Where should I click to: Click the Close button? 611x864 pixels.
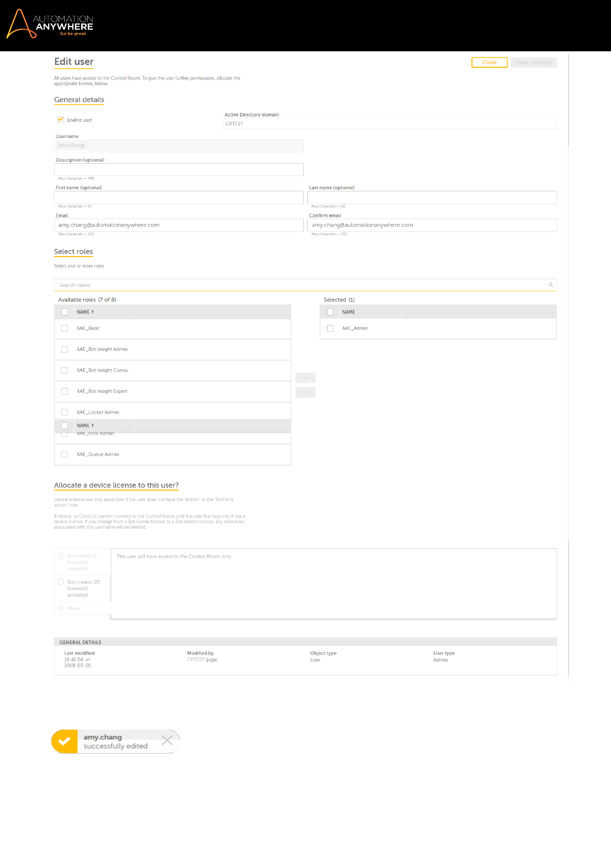[489, 62]
